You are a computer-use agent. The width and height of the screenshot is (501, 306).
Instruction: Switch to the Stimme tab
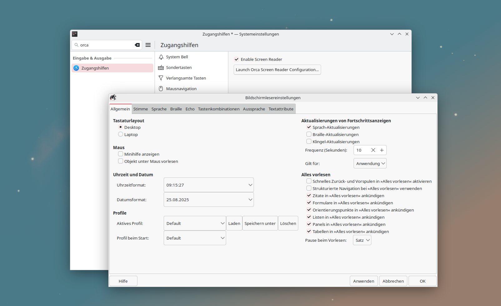pyautogui.click(x=141, y=109)
